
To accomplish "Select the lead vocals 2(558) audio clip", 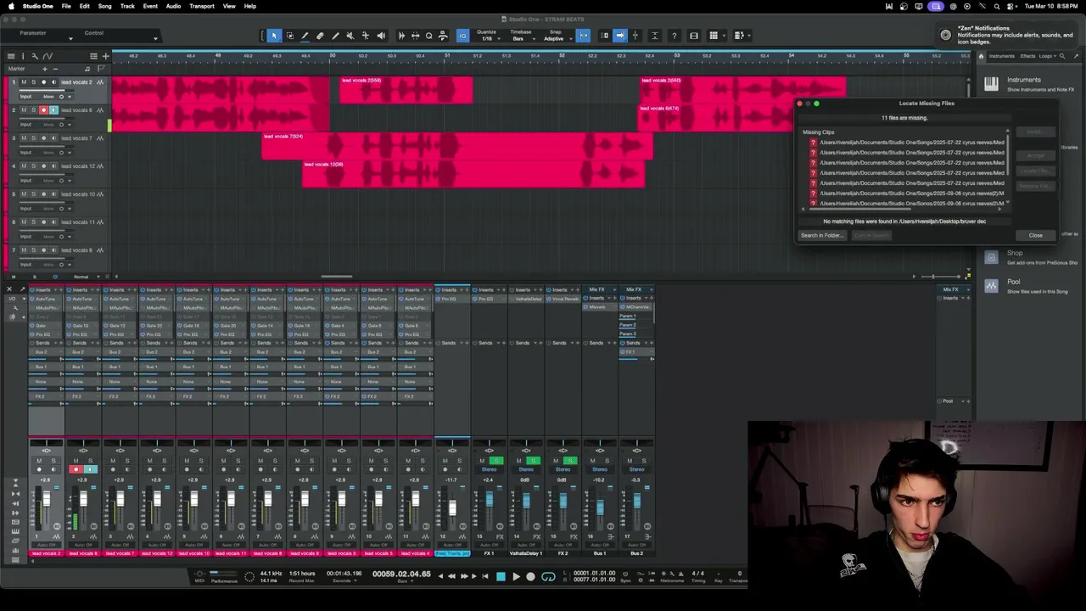I will 406,90.
